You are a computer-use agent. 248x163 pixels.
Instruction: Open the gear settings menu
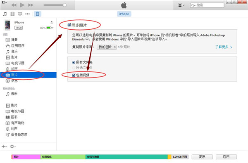click(13, 146)
